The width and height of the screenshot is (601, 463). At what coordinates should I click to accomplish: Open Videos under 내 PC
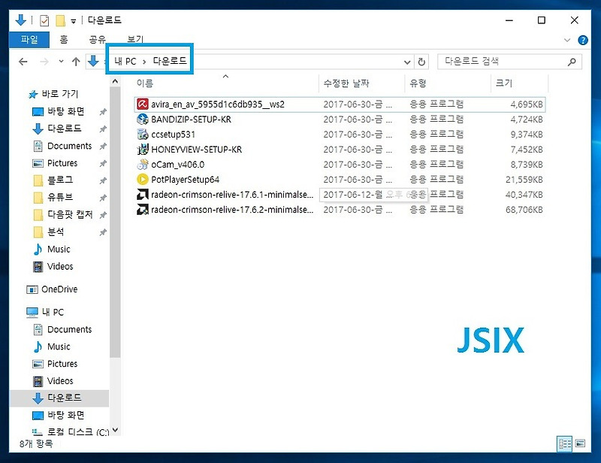(x=53, y=381)
